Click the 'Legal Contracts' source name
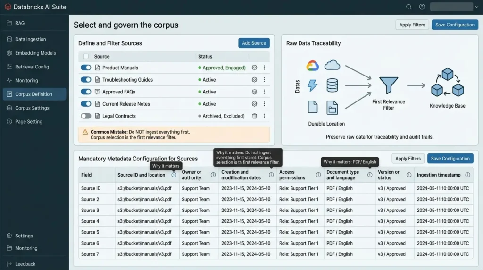Viewport: 483px width, 270px height. pos(119,116)
